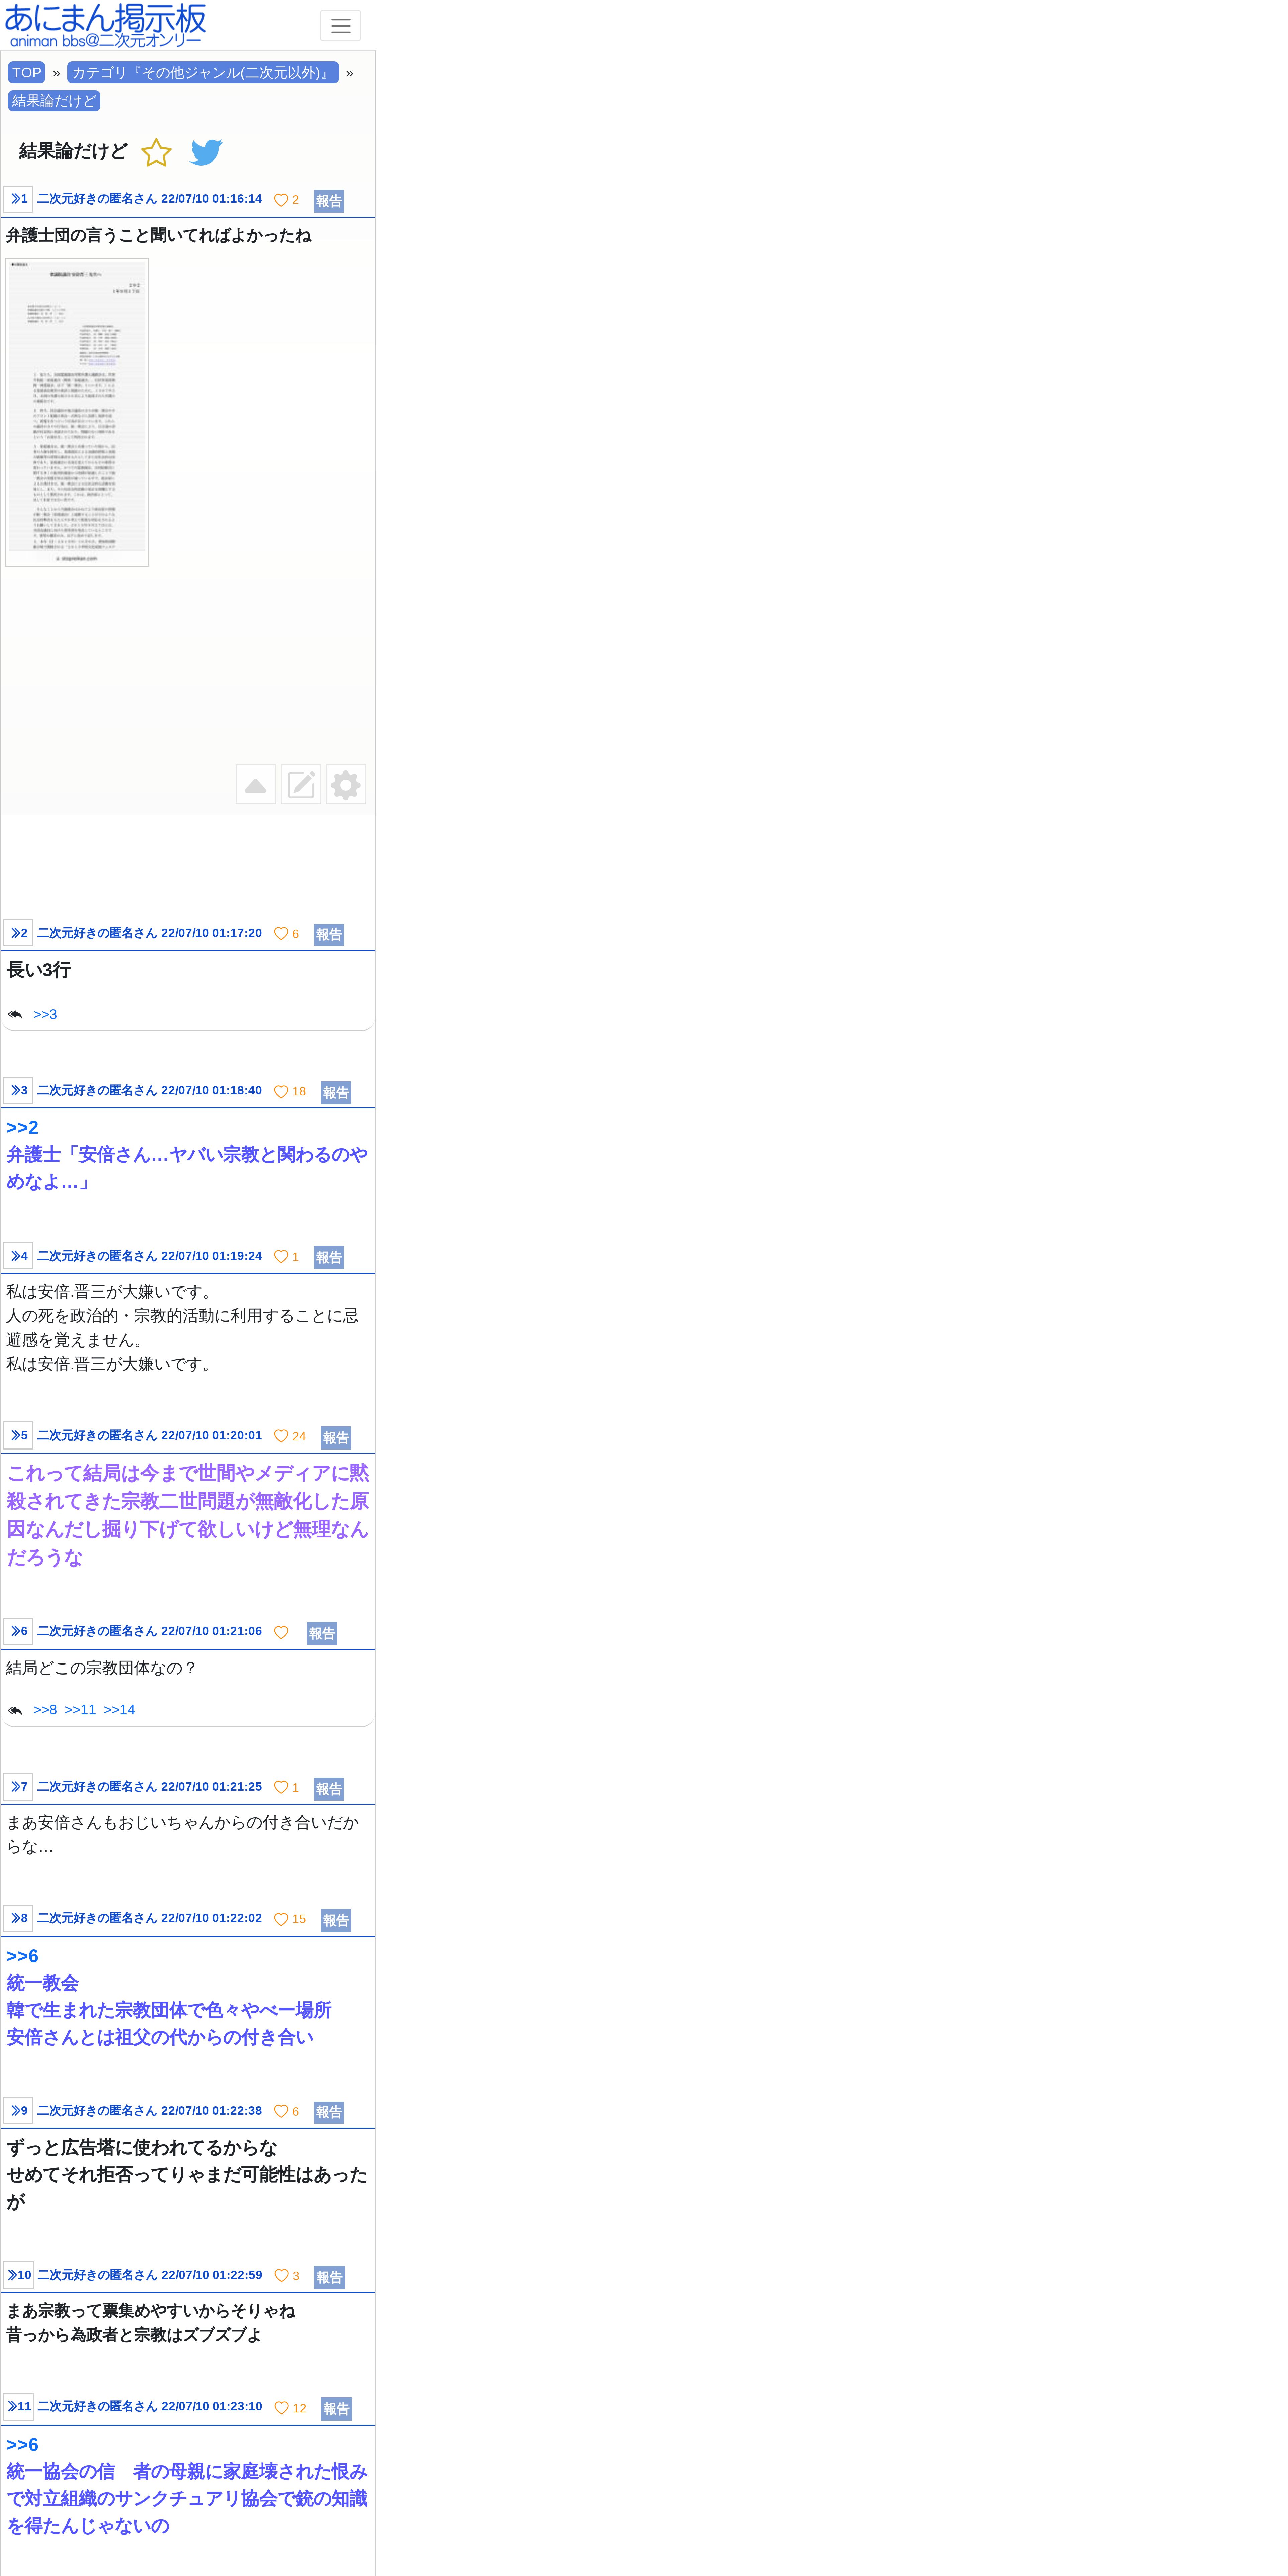Click the >>1 post number anchor

tap(18, 199)
